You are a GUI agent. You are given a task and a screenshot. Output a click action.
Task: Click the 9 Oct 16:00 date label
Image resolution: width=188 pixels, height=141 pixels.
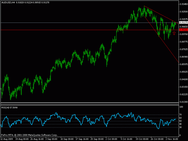point(126,139)
